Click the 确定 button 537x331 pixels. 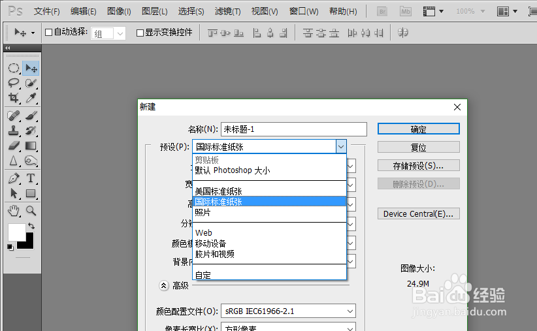click(x=419, y=129)
